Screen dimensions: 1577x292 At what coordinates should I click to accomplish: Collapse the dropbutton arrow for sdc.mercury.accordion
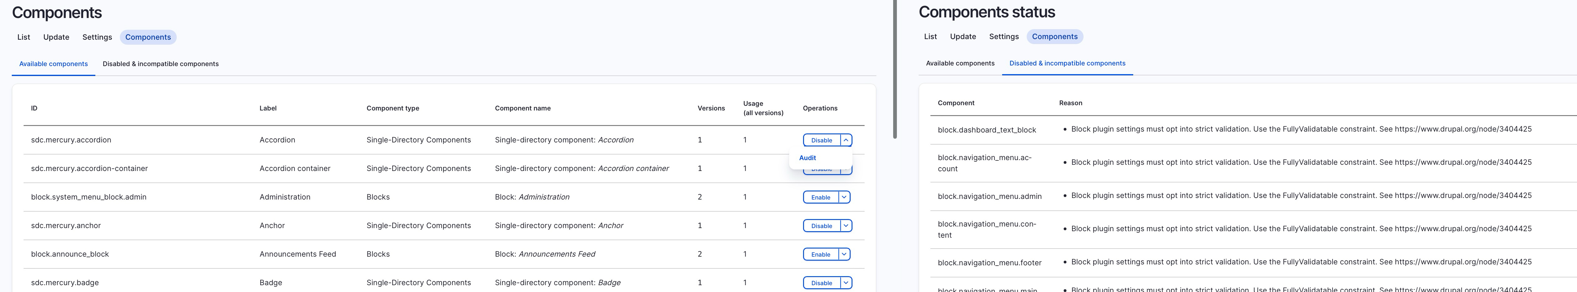point(845,140)
